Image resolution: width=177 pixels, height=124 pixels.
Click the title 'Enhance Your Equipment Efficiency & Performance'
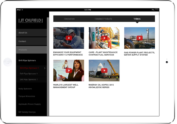pyautogui.click(x=68, y=54)
